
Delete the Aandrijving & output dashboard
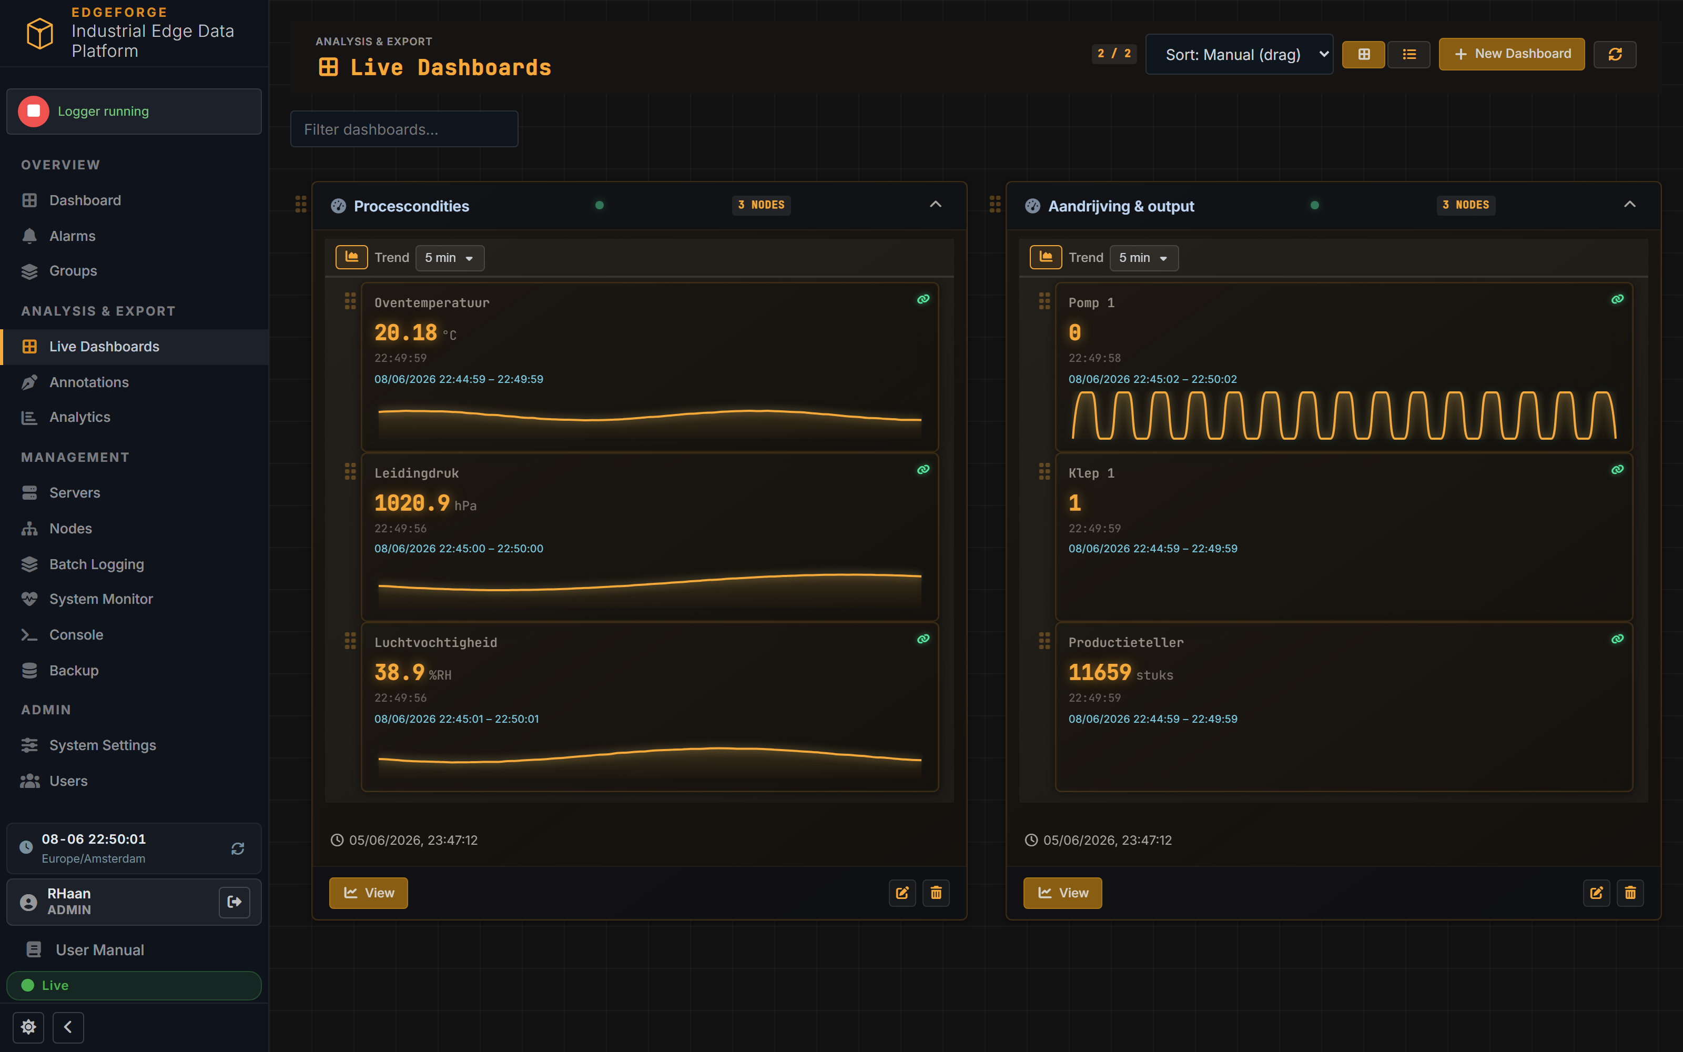coord(1630,893)
